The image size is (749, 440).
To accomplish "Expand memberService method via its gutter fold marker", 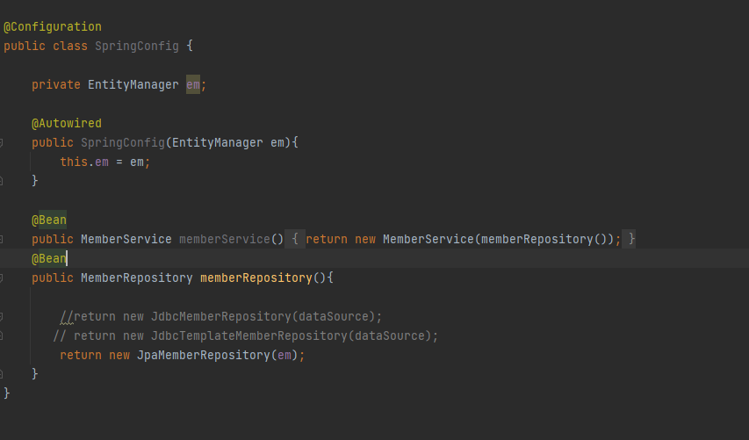I will 1,240.
